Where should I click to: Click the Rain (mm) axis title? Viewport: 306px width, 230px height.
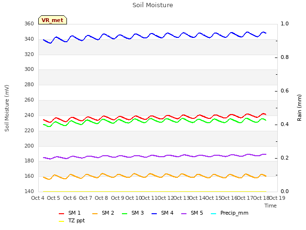click(x=299, y=108)
